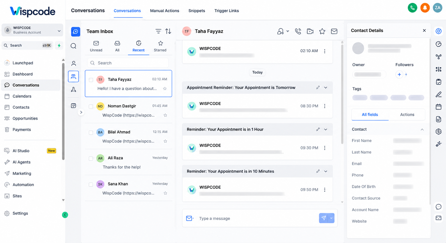
Task: Click the call icon in Taha Fayyaz header
Action: tap(298, 31)
